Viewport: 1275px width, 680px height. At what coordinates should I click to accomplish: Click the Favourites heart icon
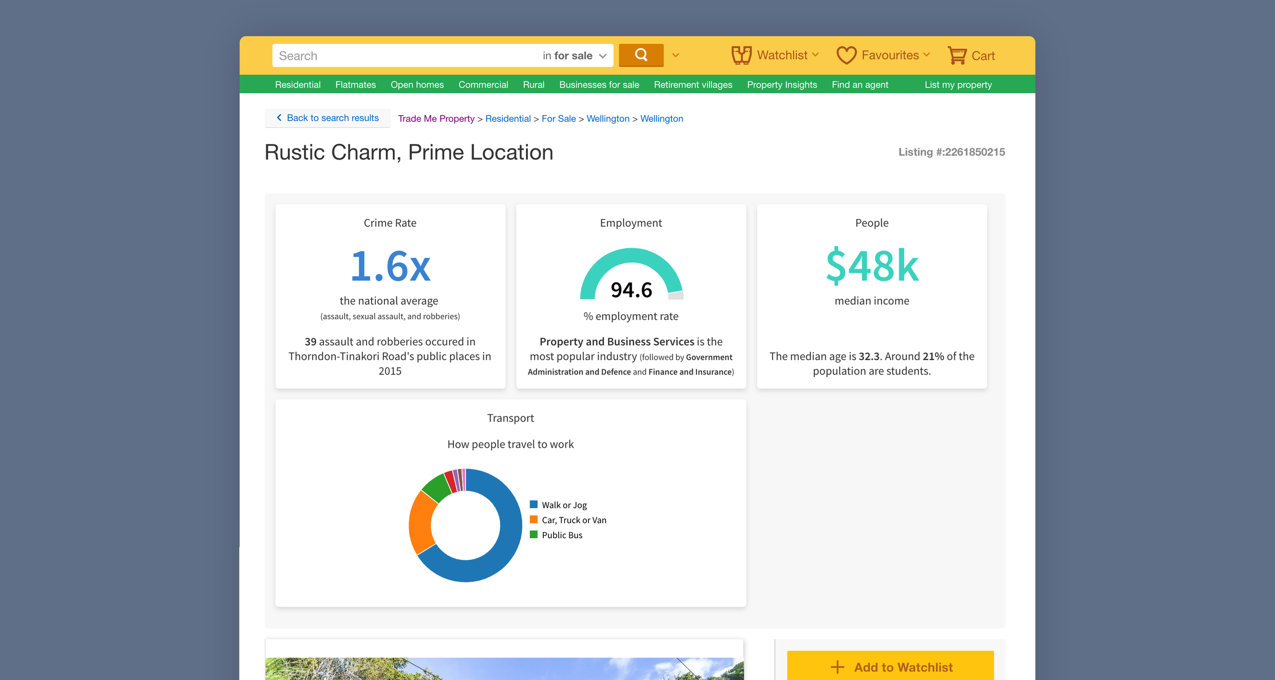[846, 55]
